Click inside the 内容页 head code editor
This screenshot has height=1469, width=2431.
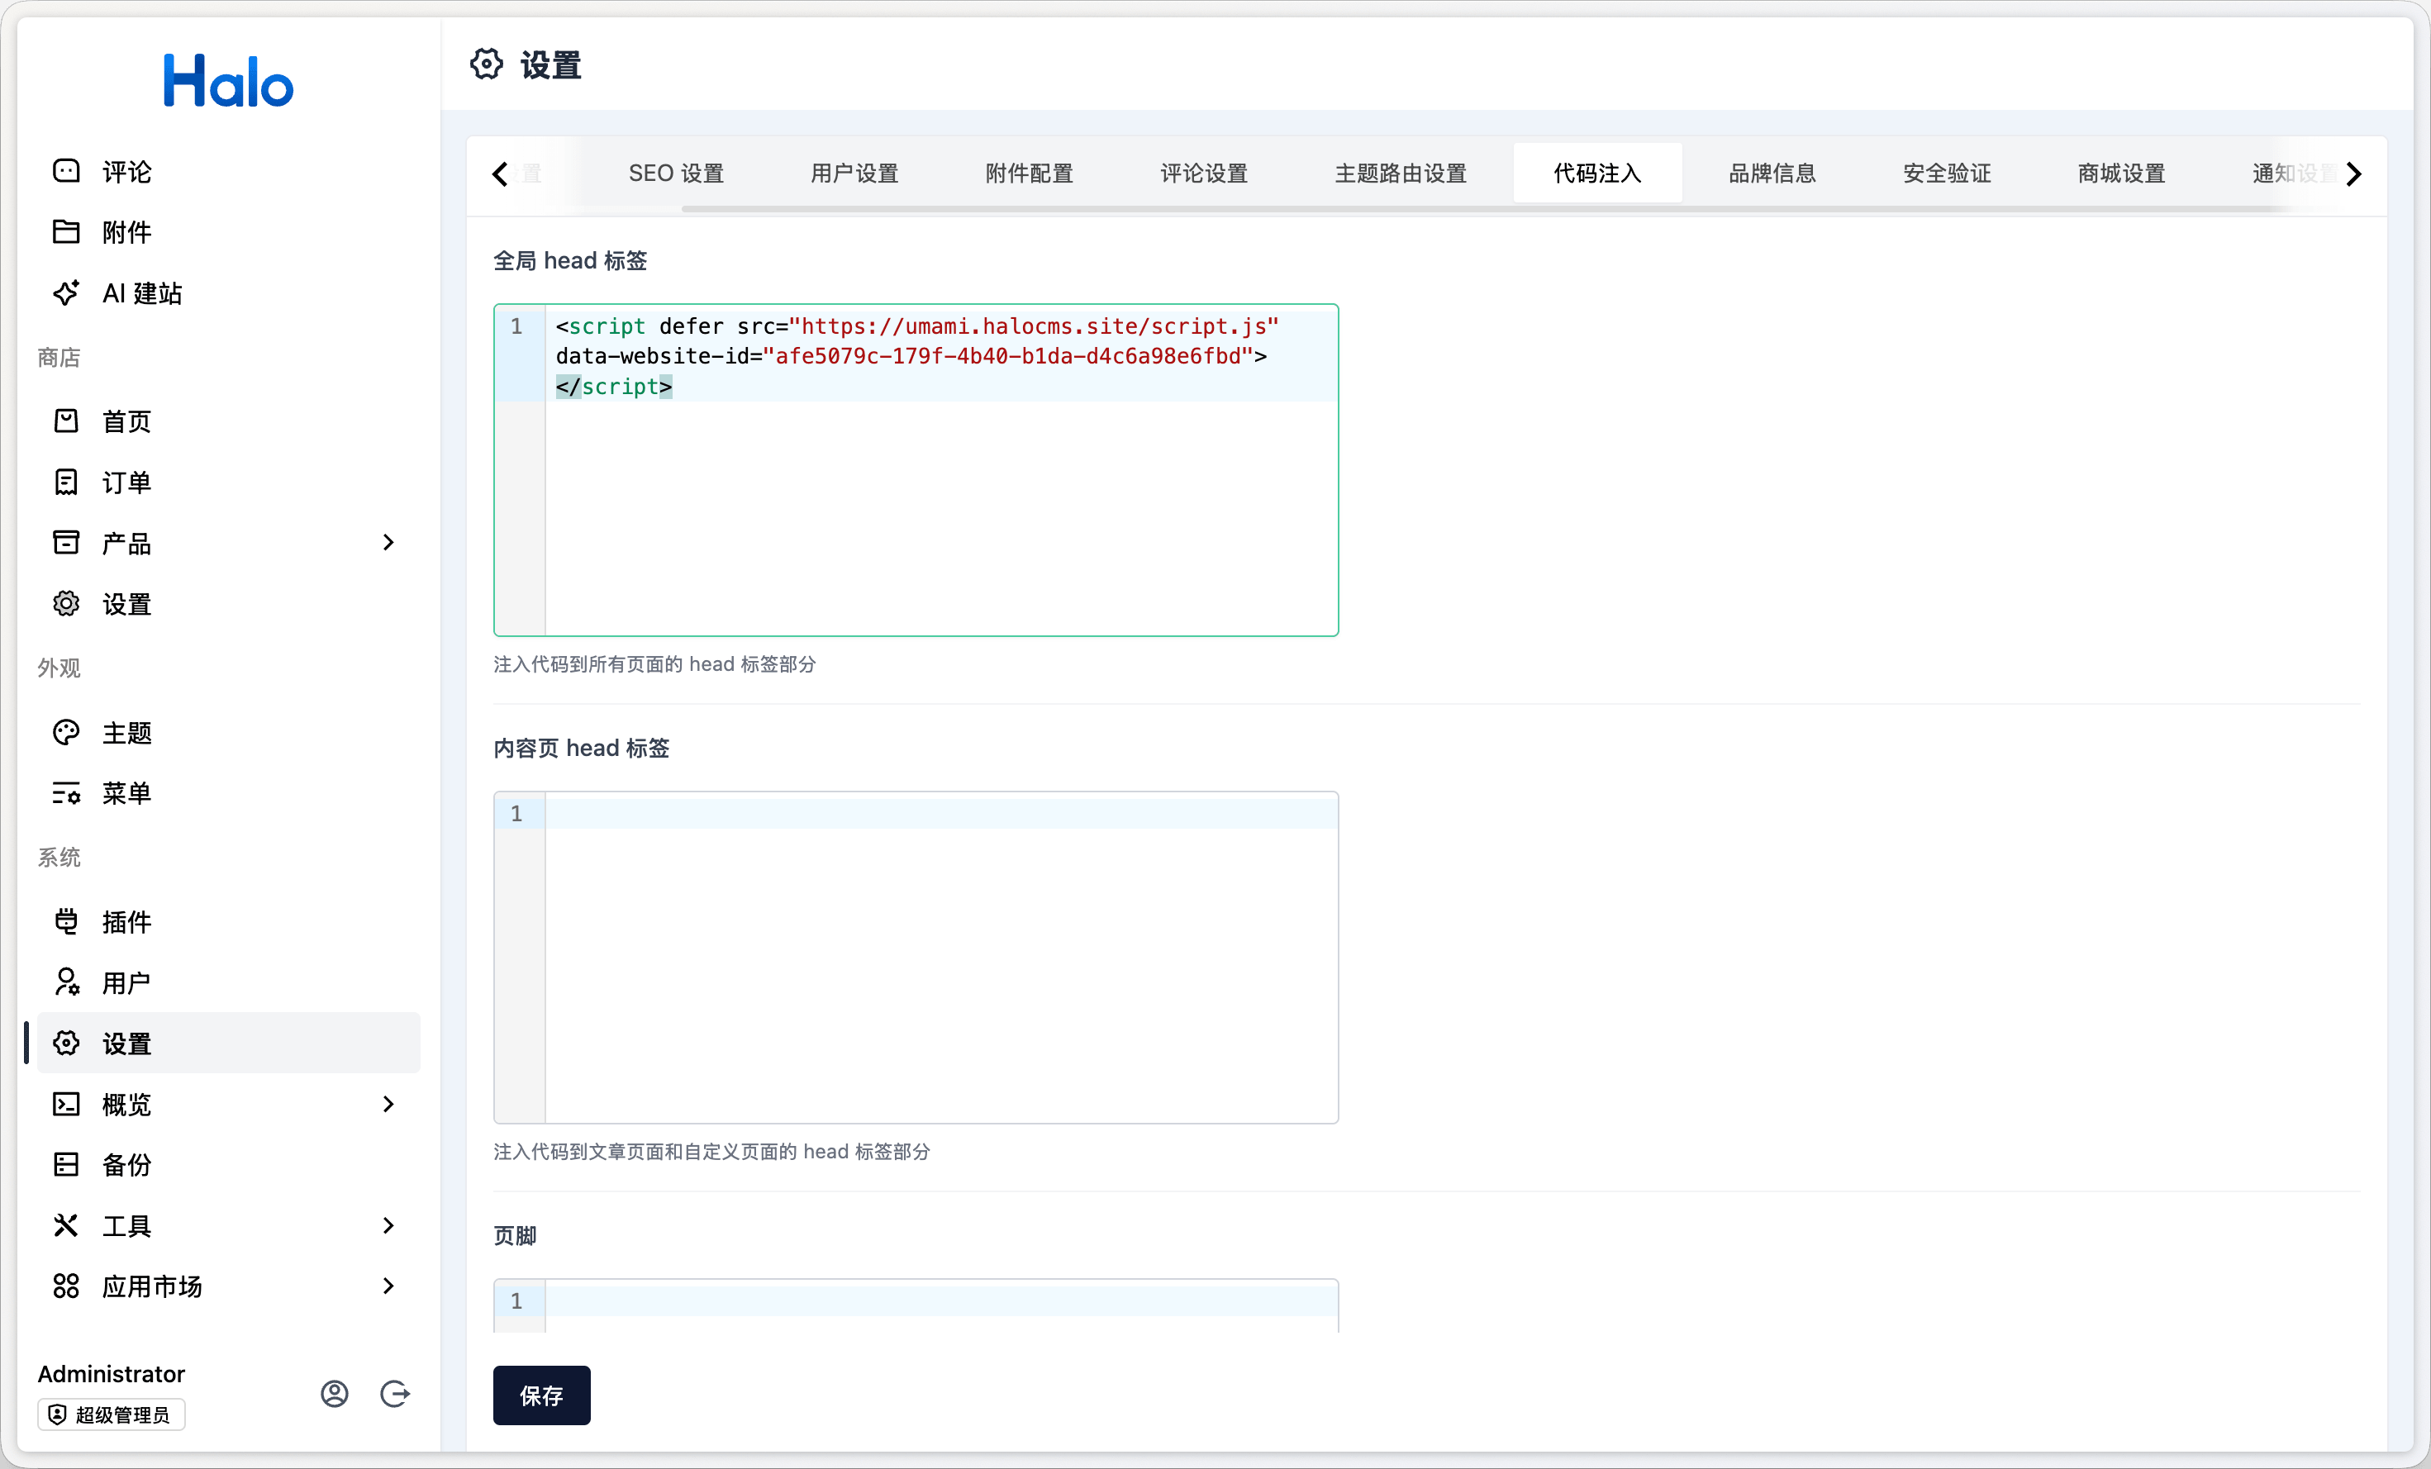point(940,957)
